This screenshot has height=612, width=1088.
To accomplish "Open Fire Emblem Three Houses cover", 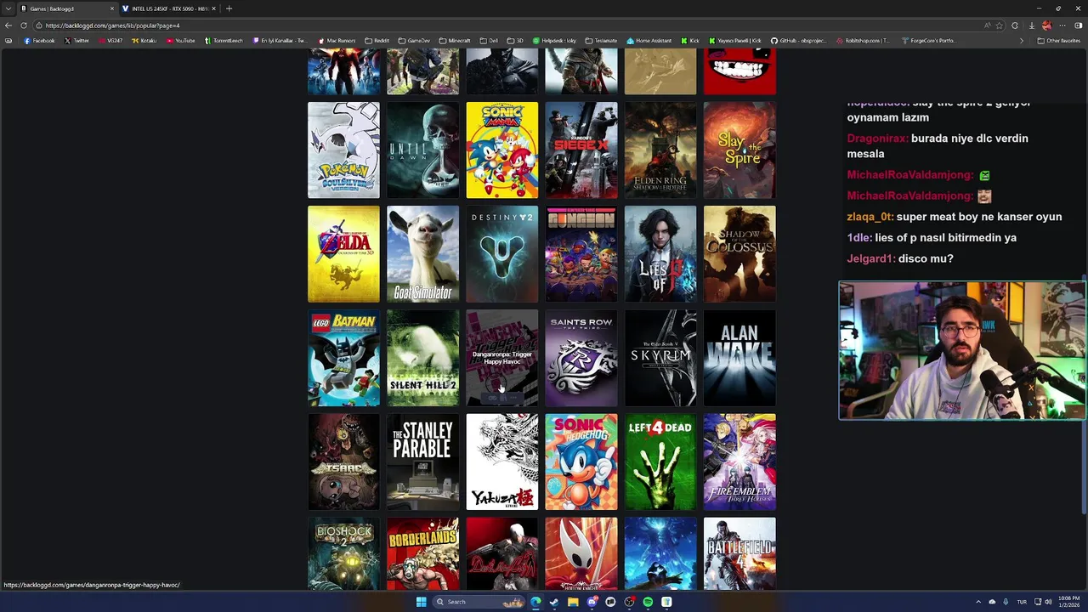I will [x=739, y=462].
